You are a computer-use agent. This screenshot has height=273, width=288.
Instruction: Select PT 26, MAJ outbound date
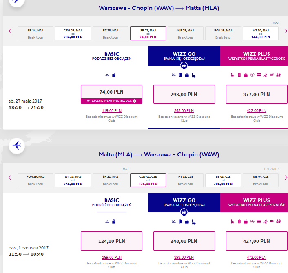pyautogui.click(x=111, y=33)
